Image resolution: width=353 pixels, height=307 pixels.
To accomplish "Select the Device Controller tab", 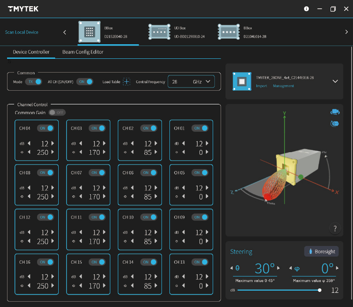I will click(x=30, y=51).
